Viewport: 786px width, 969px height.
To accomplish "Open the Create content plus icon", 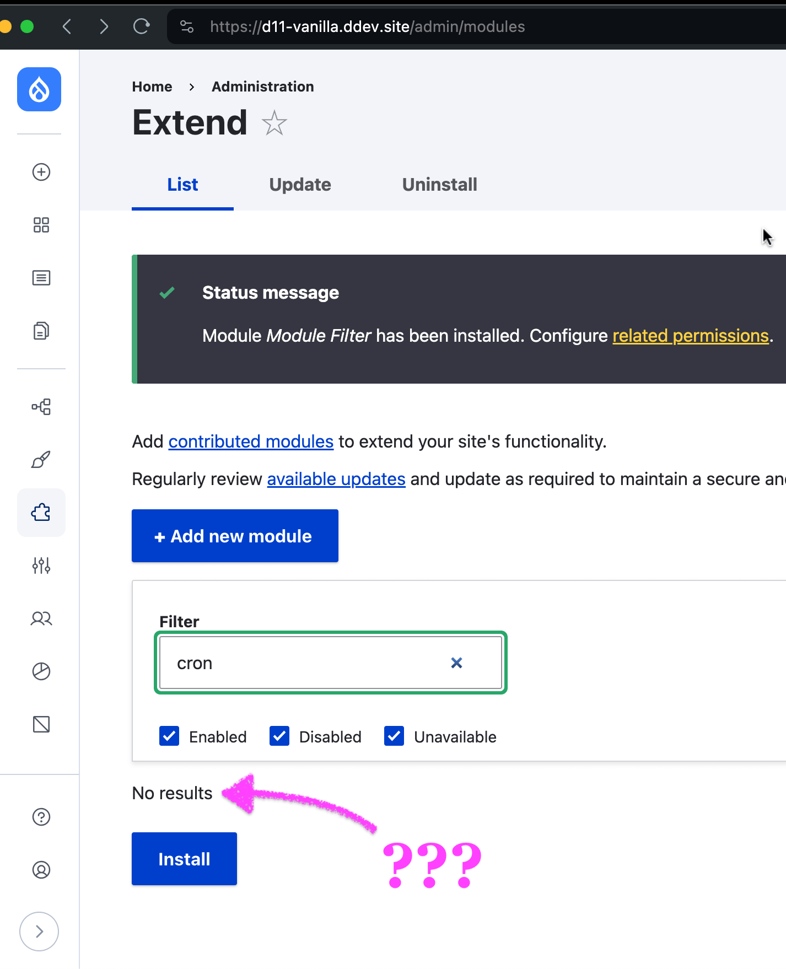I will (x=41, y=172).
